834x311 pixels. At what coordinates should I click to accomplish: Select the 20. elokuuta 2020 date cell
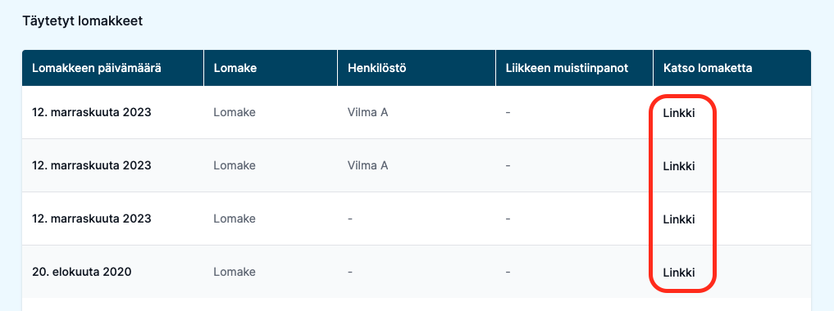[82, 272]
